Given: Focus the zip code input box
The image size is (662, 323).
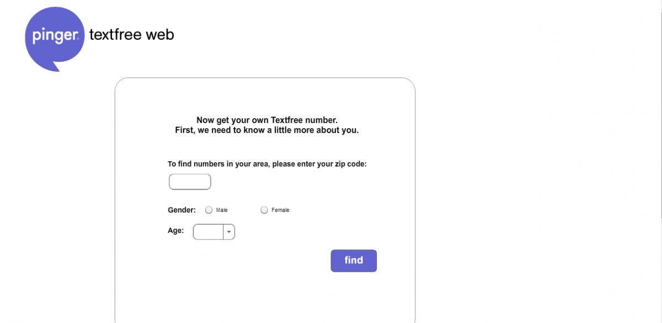Looking at the screenshot, I should (190, 182).
